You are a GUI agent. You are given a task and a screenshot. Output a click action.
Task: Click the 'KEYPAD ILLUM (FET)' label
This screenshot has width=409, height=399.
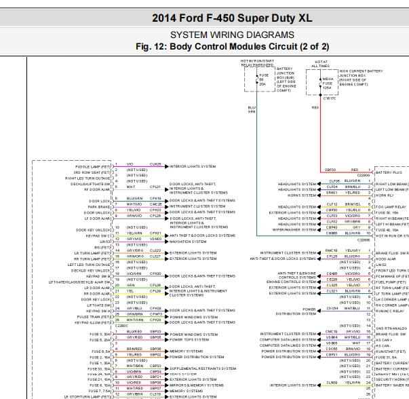(93, 322)
